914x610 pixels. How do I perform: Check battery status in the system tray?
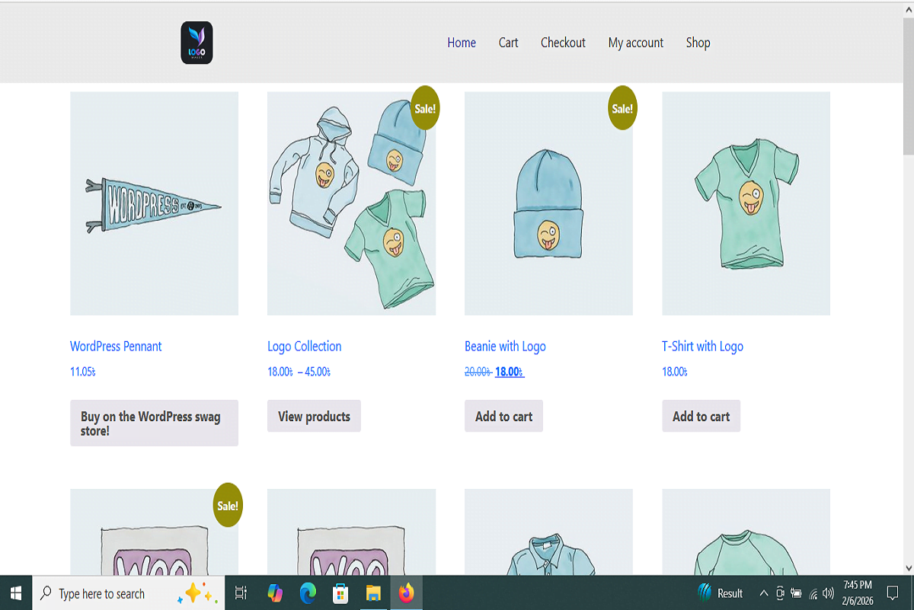[796, 592]
